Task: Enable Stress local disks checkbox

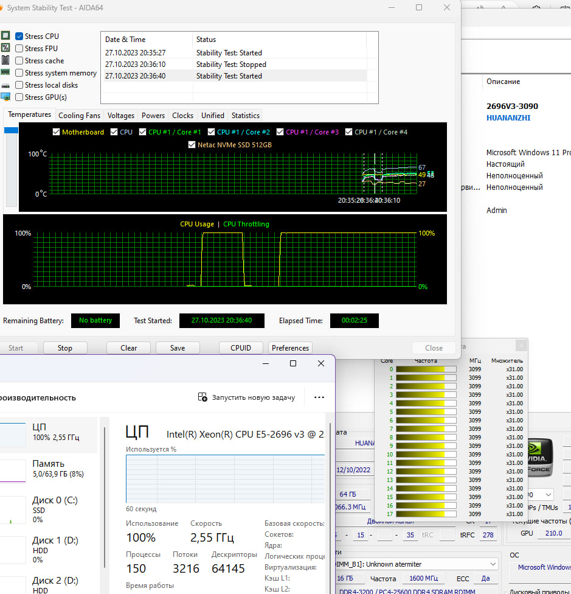Action: (19, 85)
